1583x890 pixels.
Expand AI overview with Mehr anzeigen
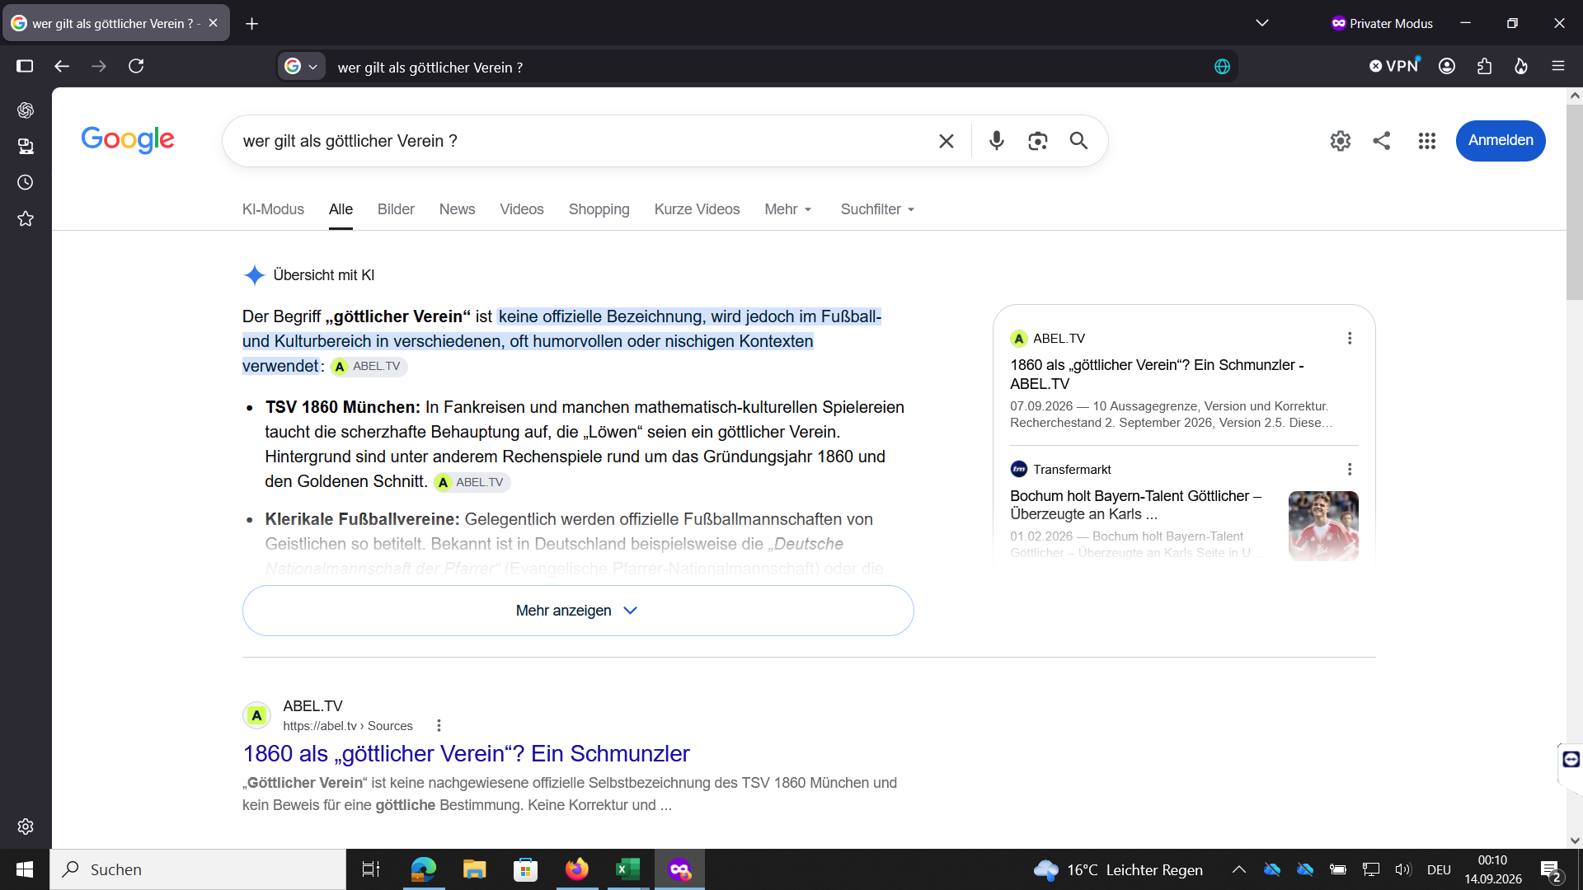[x=578, y=611]
